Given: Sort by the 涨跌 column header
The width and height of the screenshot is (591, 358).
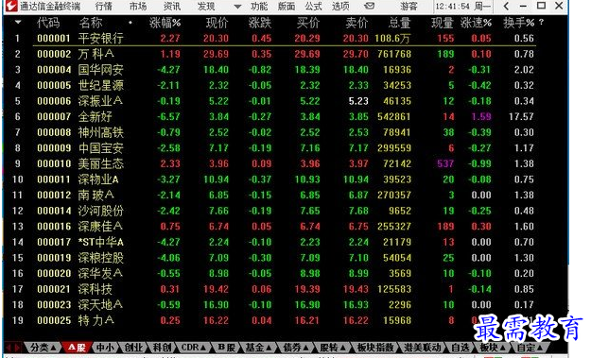Looking at the screenshot, I should [260, 23].
